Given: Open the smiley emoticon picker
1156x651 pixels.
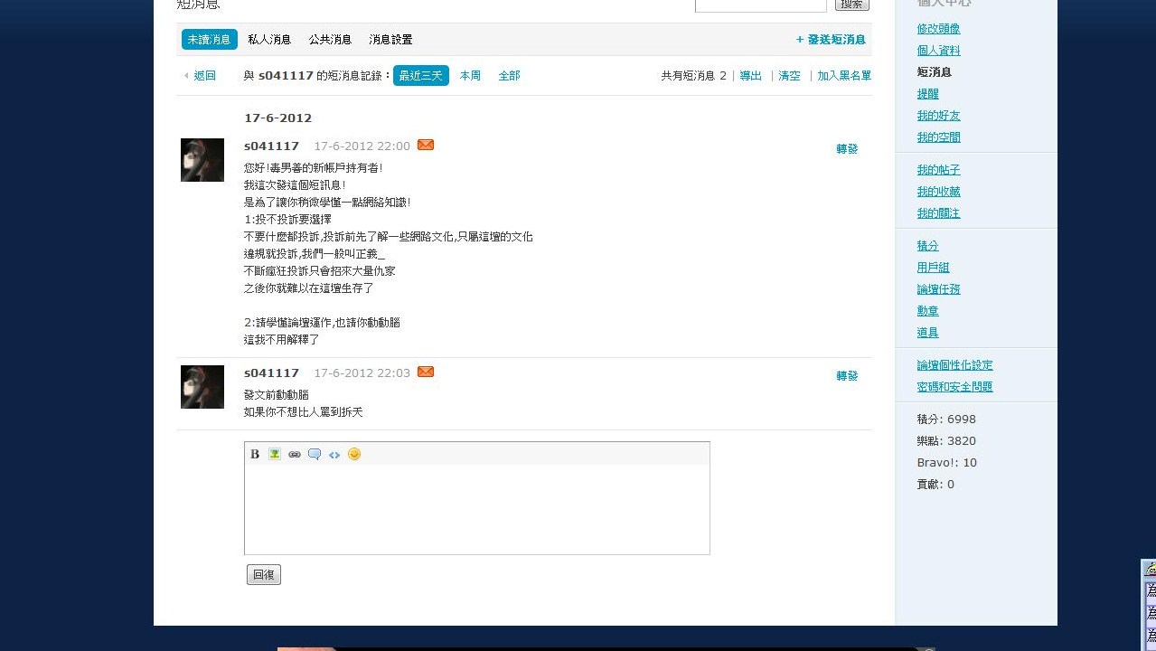Looking at the screenshot, I should click(x=354, y=454).
